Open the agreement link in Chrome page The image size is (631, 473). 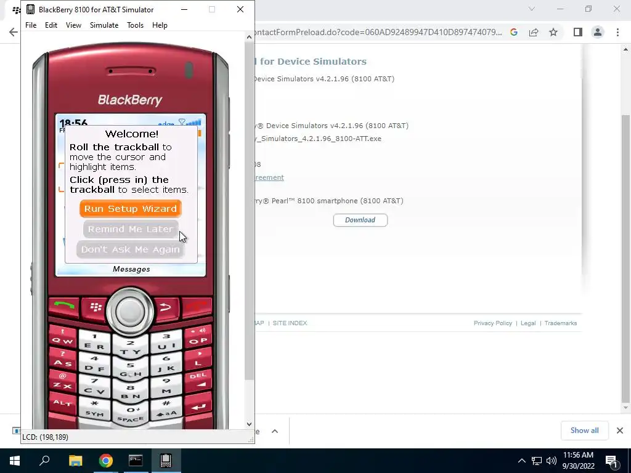[x=269, y=177]
